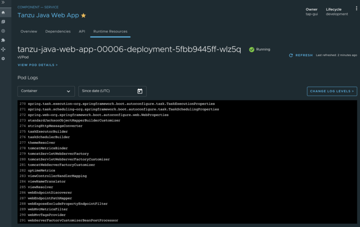Click the calendar icon in date field
This screenshot has width=360, height=227.
(139, 91)
